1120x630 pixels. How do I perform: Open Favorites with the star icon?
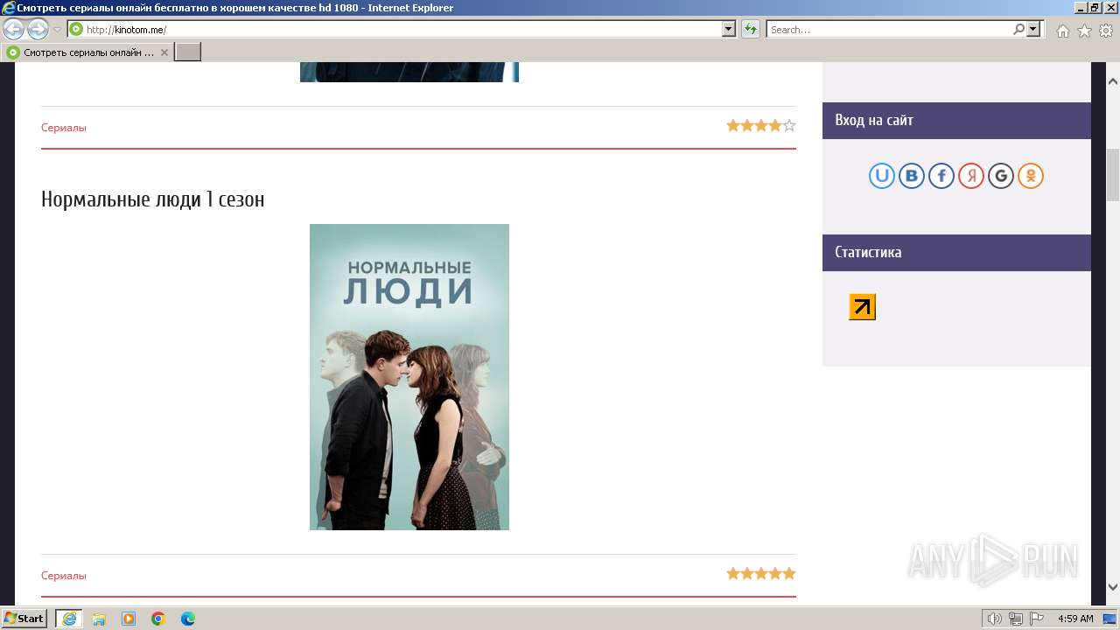click(1084, 31)
